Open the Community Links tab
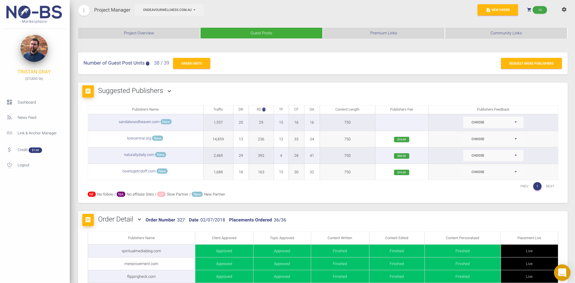Viewport: 575px width, 283px height. click(506, 33)
